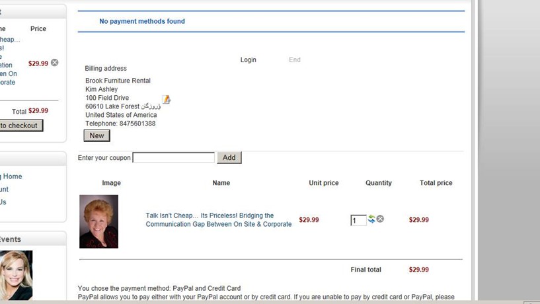The height and width of the screenshot is (304, 540).
Task: Go to the Home link in sidebar
Action: (x=12, y=176)
